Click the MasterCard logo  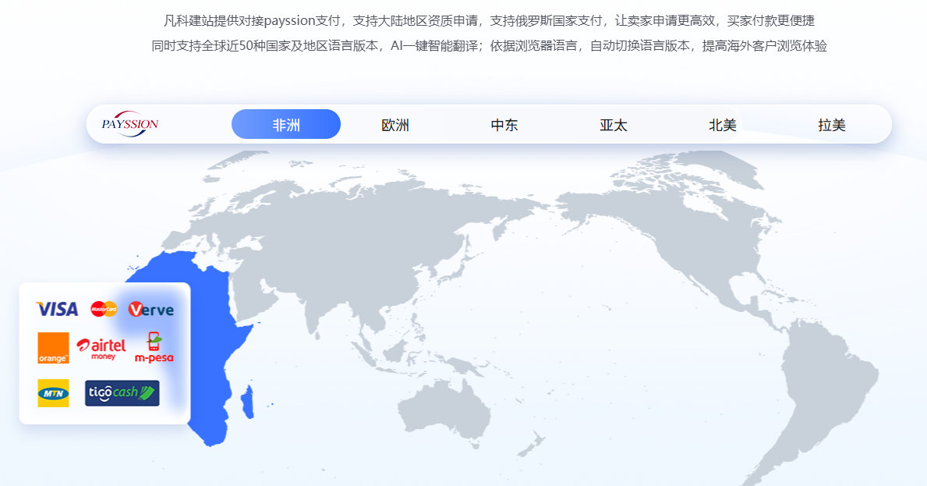click(104, 309)
